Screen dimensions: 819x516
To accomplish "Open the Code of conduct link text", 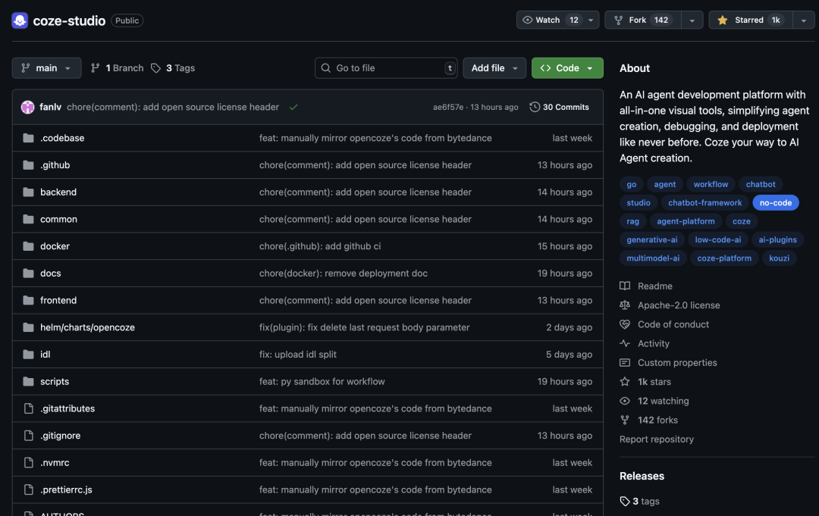I will [673, 324].
